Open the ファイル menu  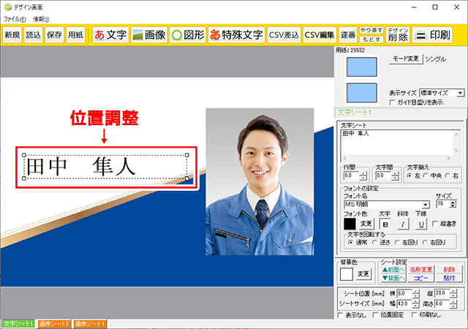click(14, 18)
